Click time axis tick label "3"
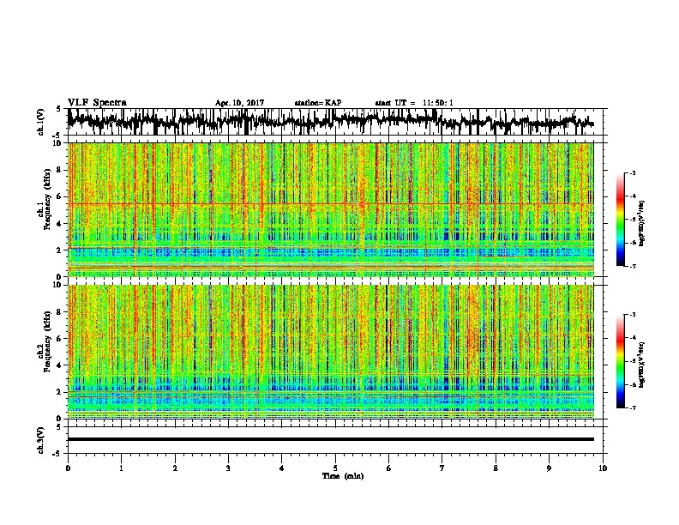679x525 pixels. [x=228, y=468]
